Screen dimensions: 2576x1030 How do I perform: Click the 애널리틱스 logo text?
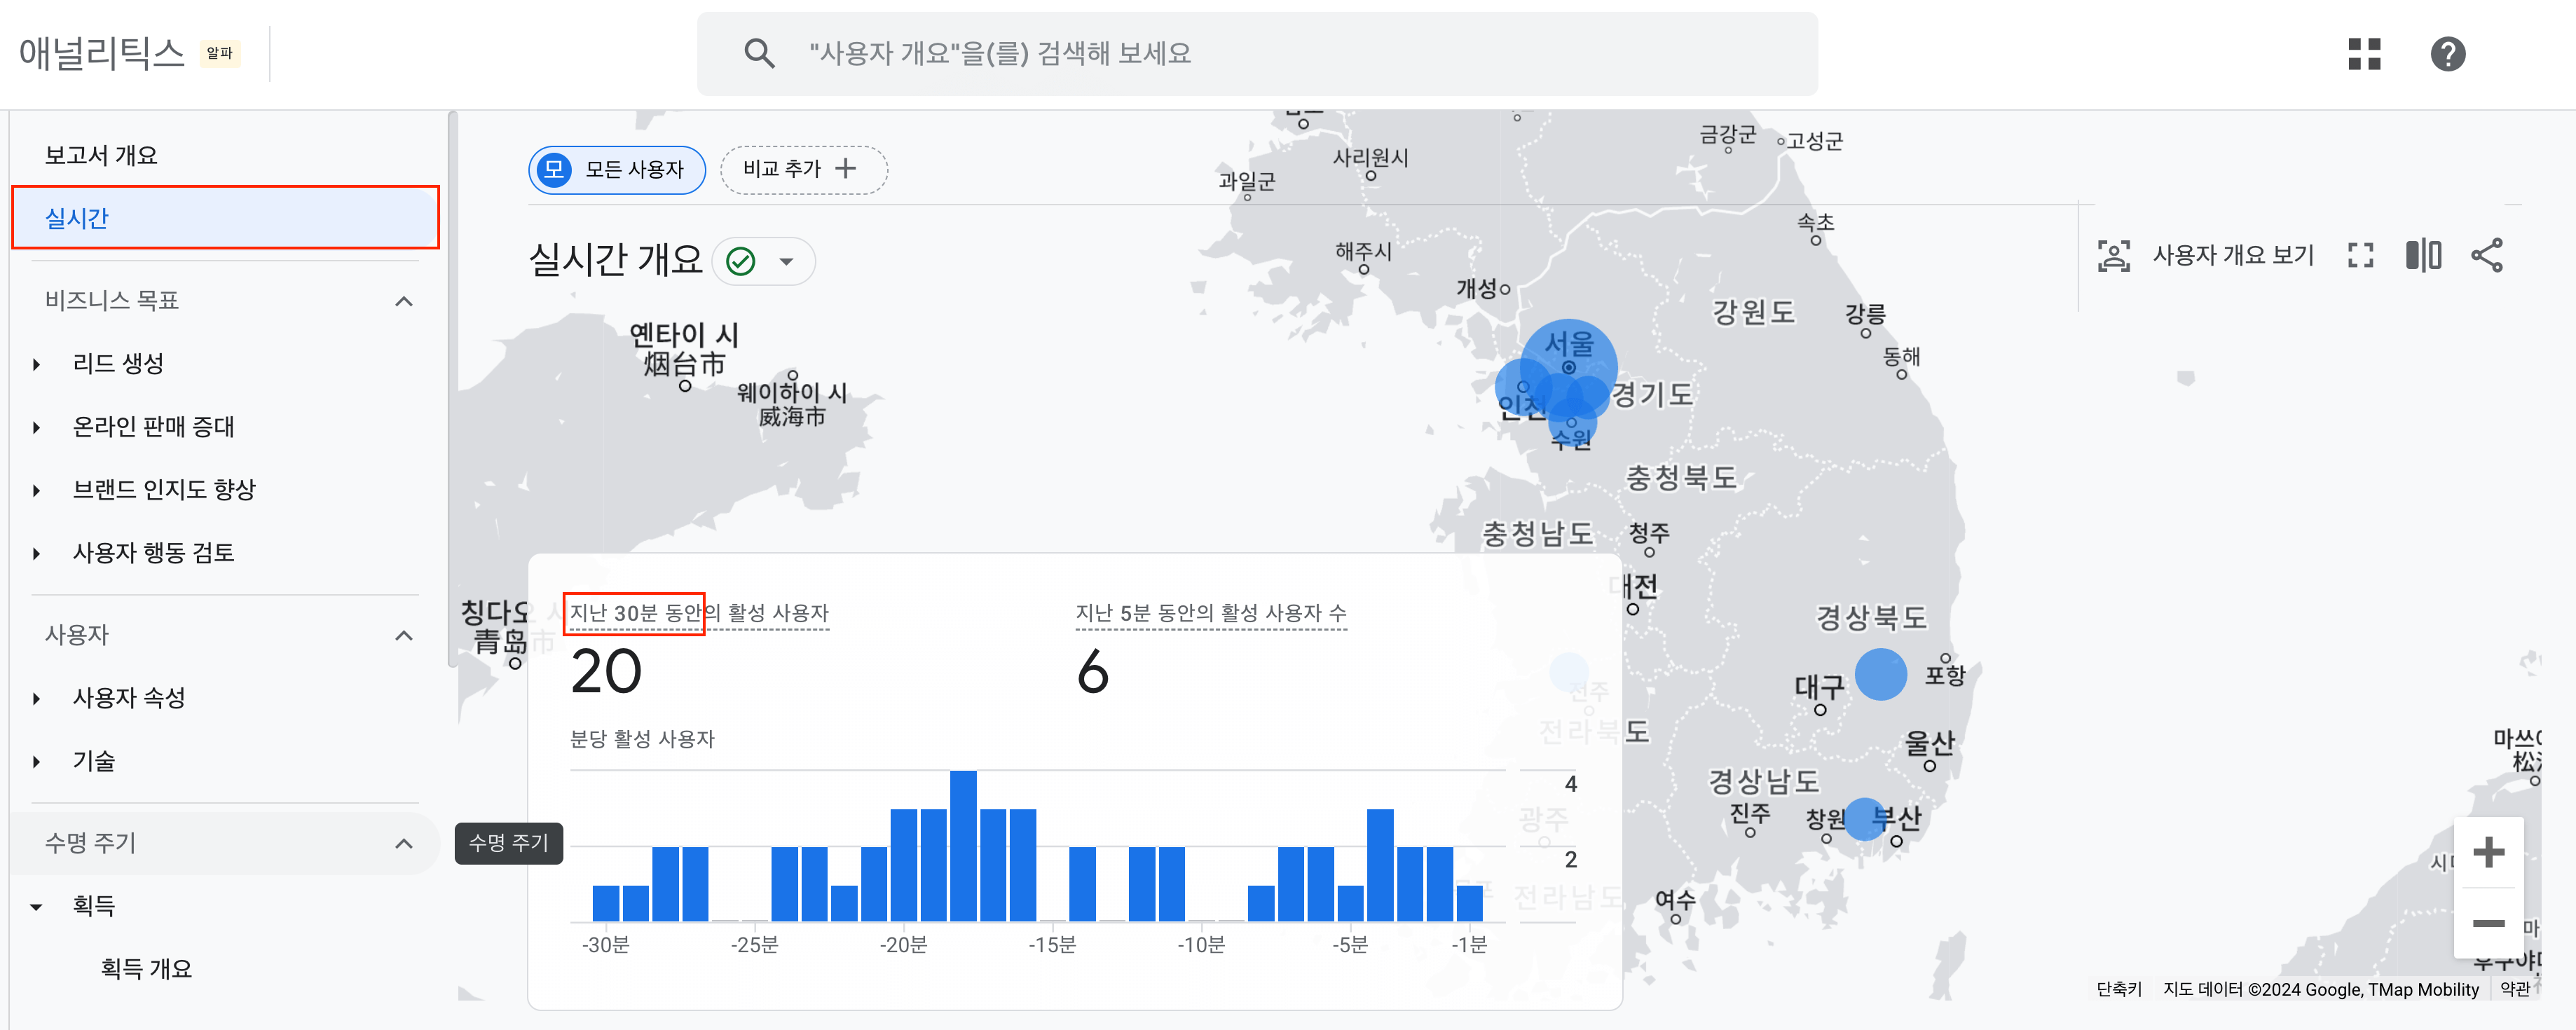(102, 53)
